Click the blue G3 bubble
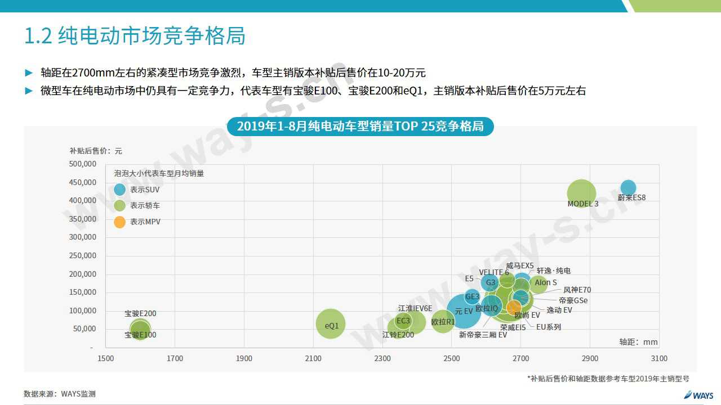 [490, 282]
